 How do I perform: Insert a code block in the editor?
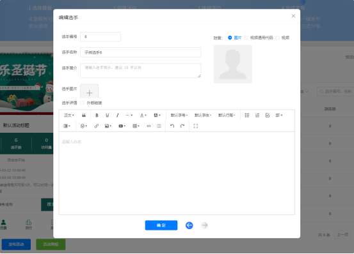149,126
